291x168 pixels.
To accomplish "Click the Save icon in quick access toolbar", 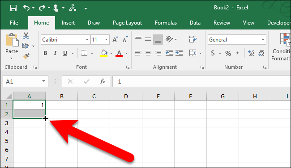I will tap(13, 8).
